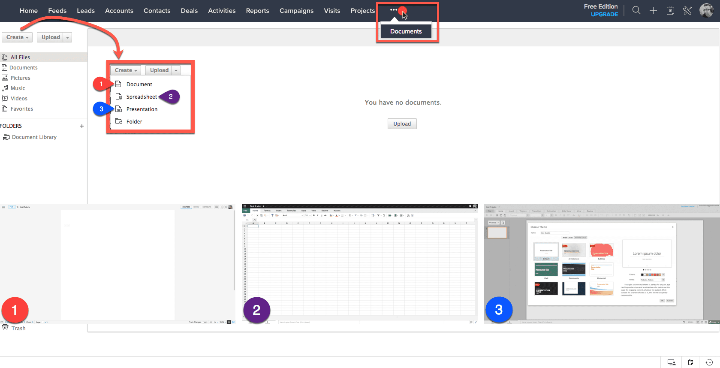Open the three-dots more modules menu

pos(394,10)
